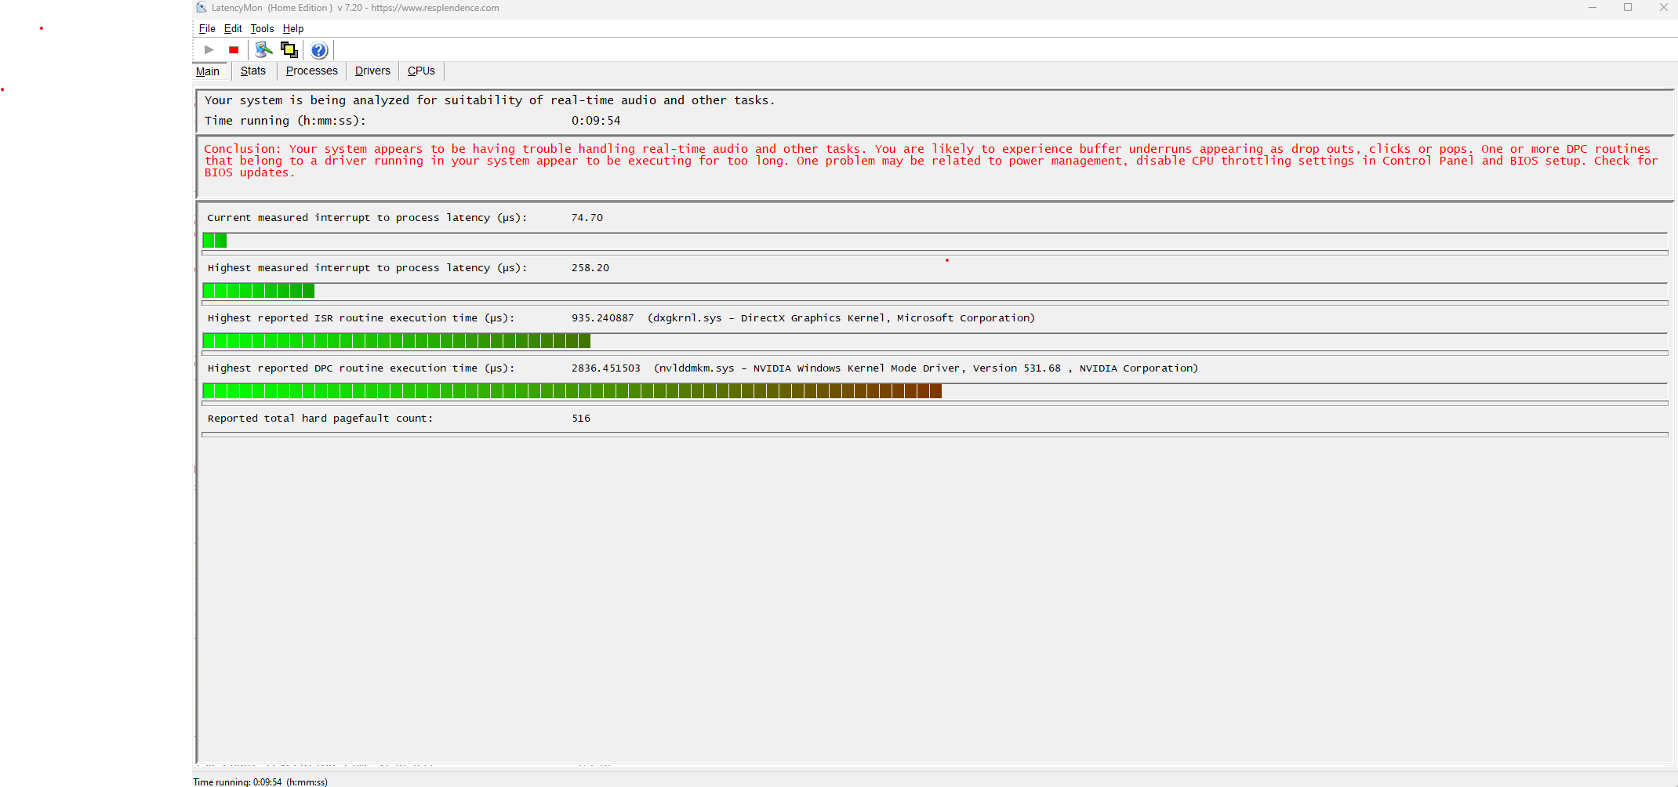Image resolution: width=1678 pixels, height=787 pixels.
Task: Open help via blue question mark icon
Action: coord(319,51)
